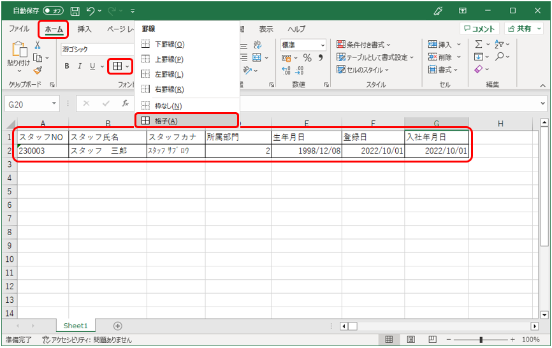552x348 pixels.
Task: Click the insert function fx icon
Action: coord(126,103)
